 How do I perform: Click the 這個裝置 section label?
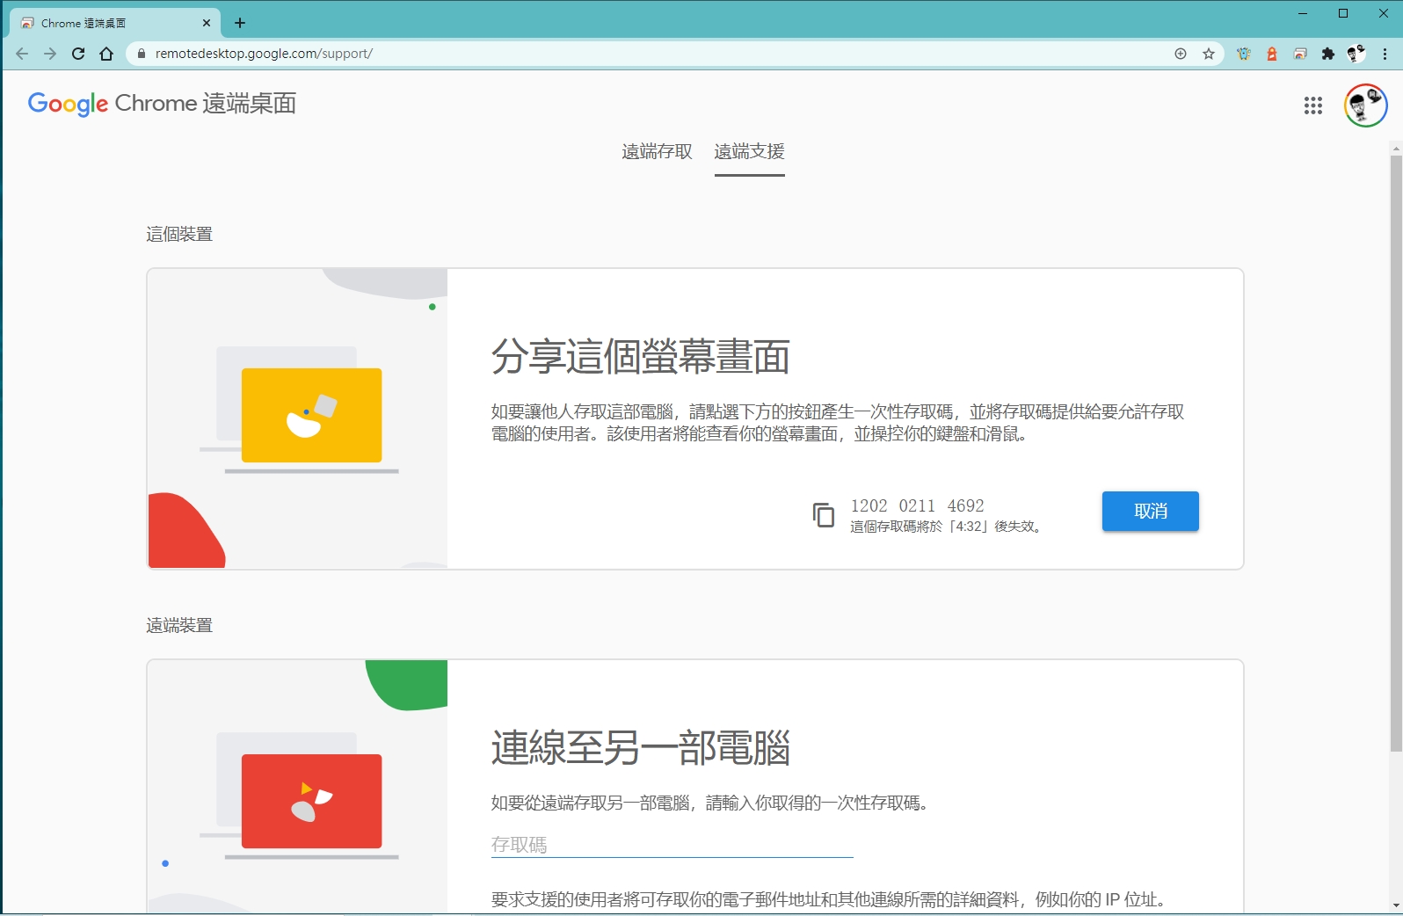tap(179, 234)
